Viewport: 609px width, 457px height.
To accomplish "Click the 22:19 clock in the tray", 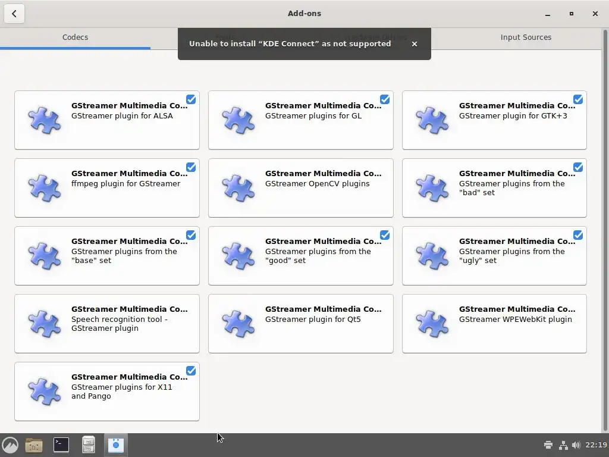I will pos(596,445).
